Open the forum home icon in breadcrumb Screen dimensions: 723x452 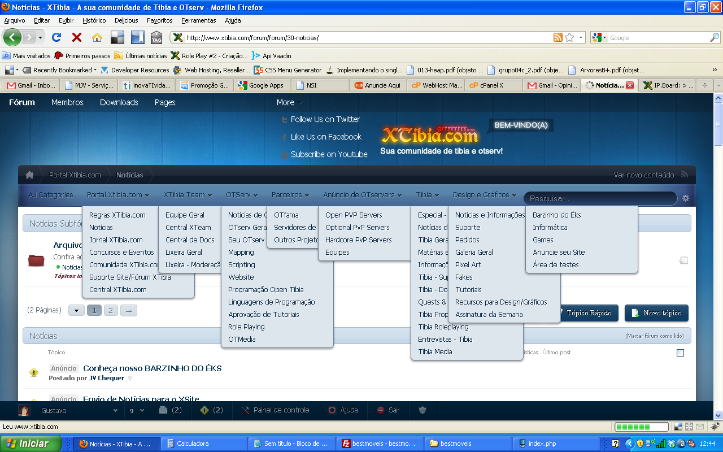coord(29,175)
